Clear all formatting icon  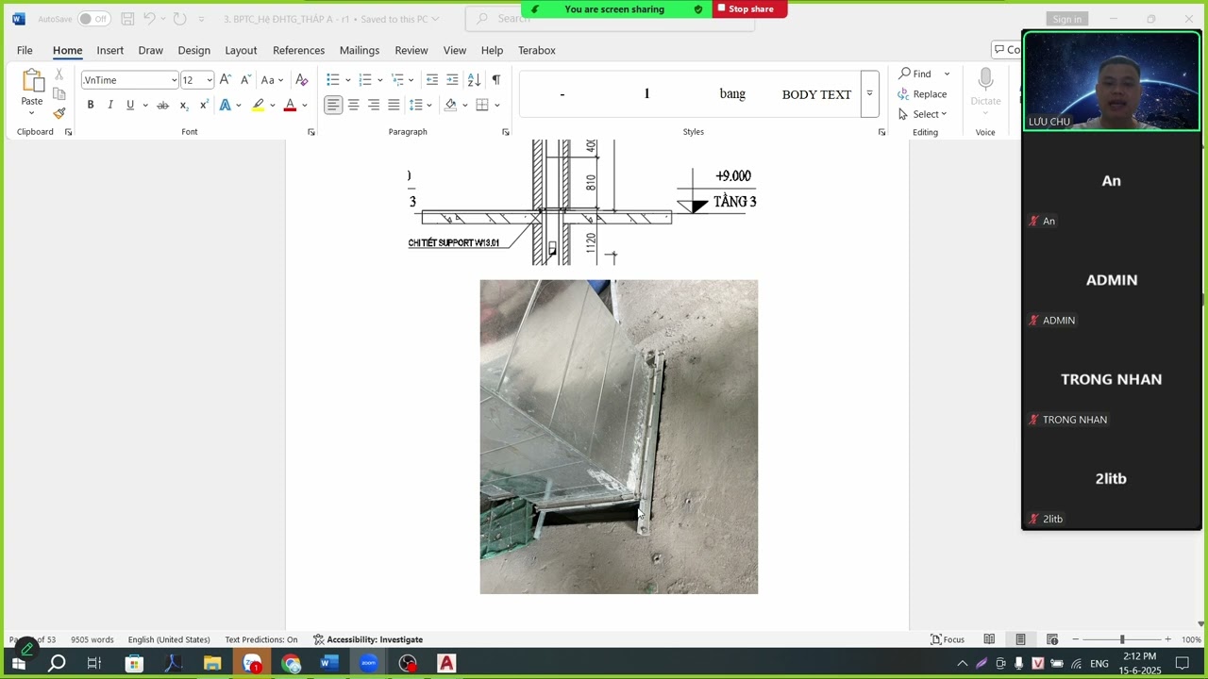pos(302,80)
